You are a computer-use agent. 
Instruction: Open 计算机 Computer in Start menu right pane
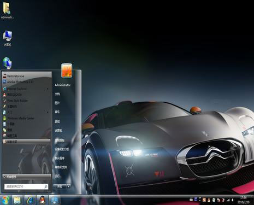tap(58, 131)
